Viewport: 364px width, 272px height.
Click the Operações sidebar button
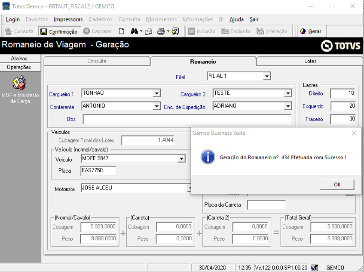[21, 67]
